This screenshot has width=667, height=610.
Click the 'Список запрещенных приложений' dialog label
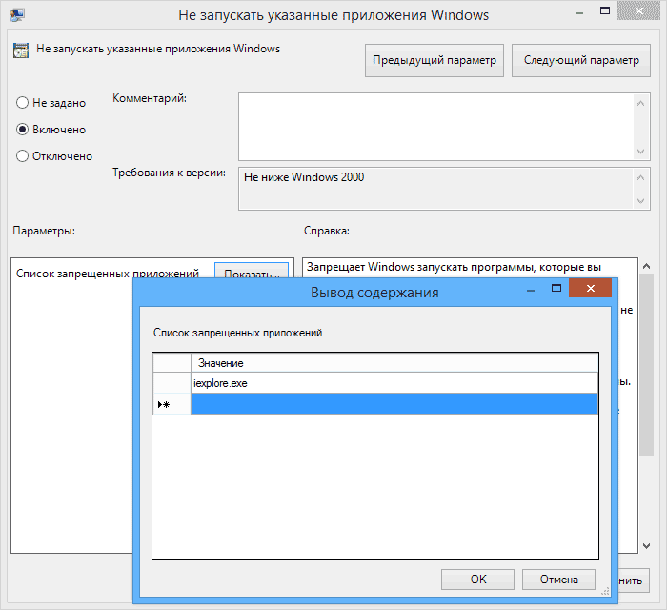point(237,333)
